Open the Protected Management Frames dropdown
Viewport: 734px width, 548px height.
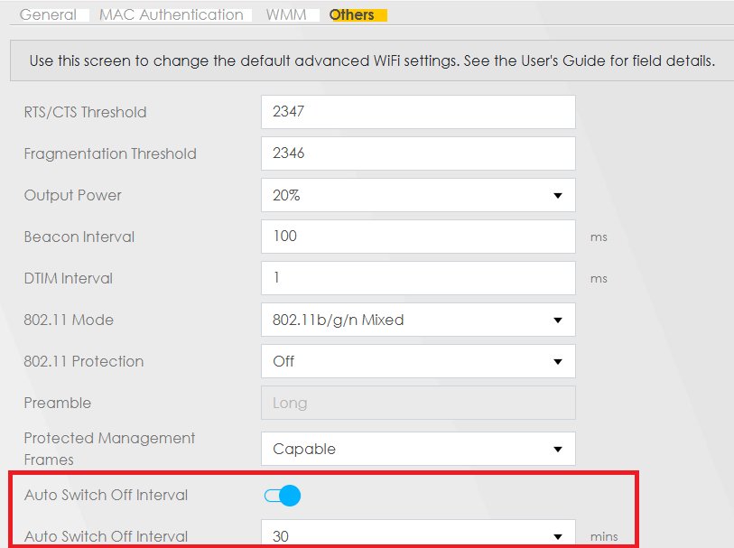(x=418, y=449)
